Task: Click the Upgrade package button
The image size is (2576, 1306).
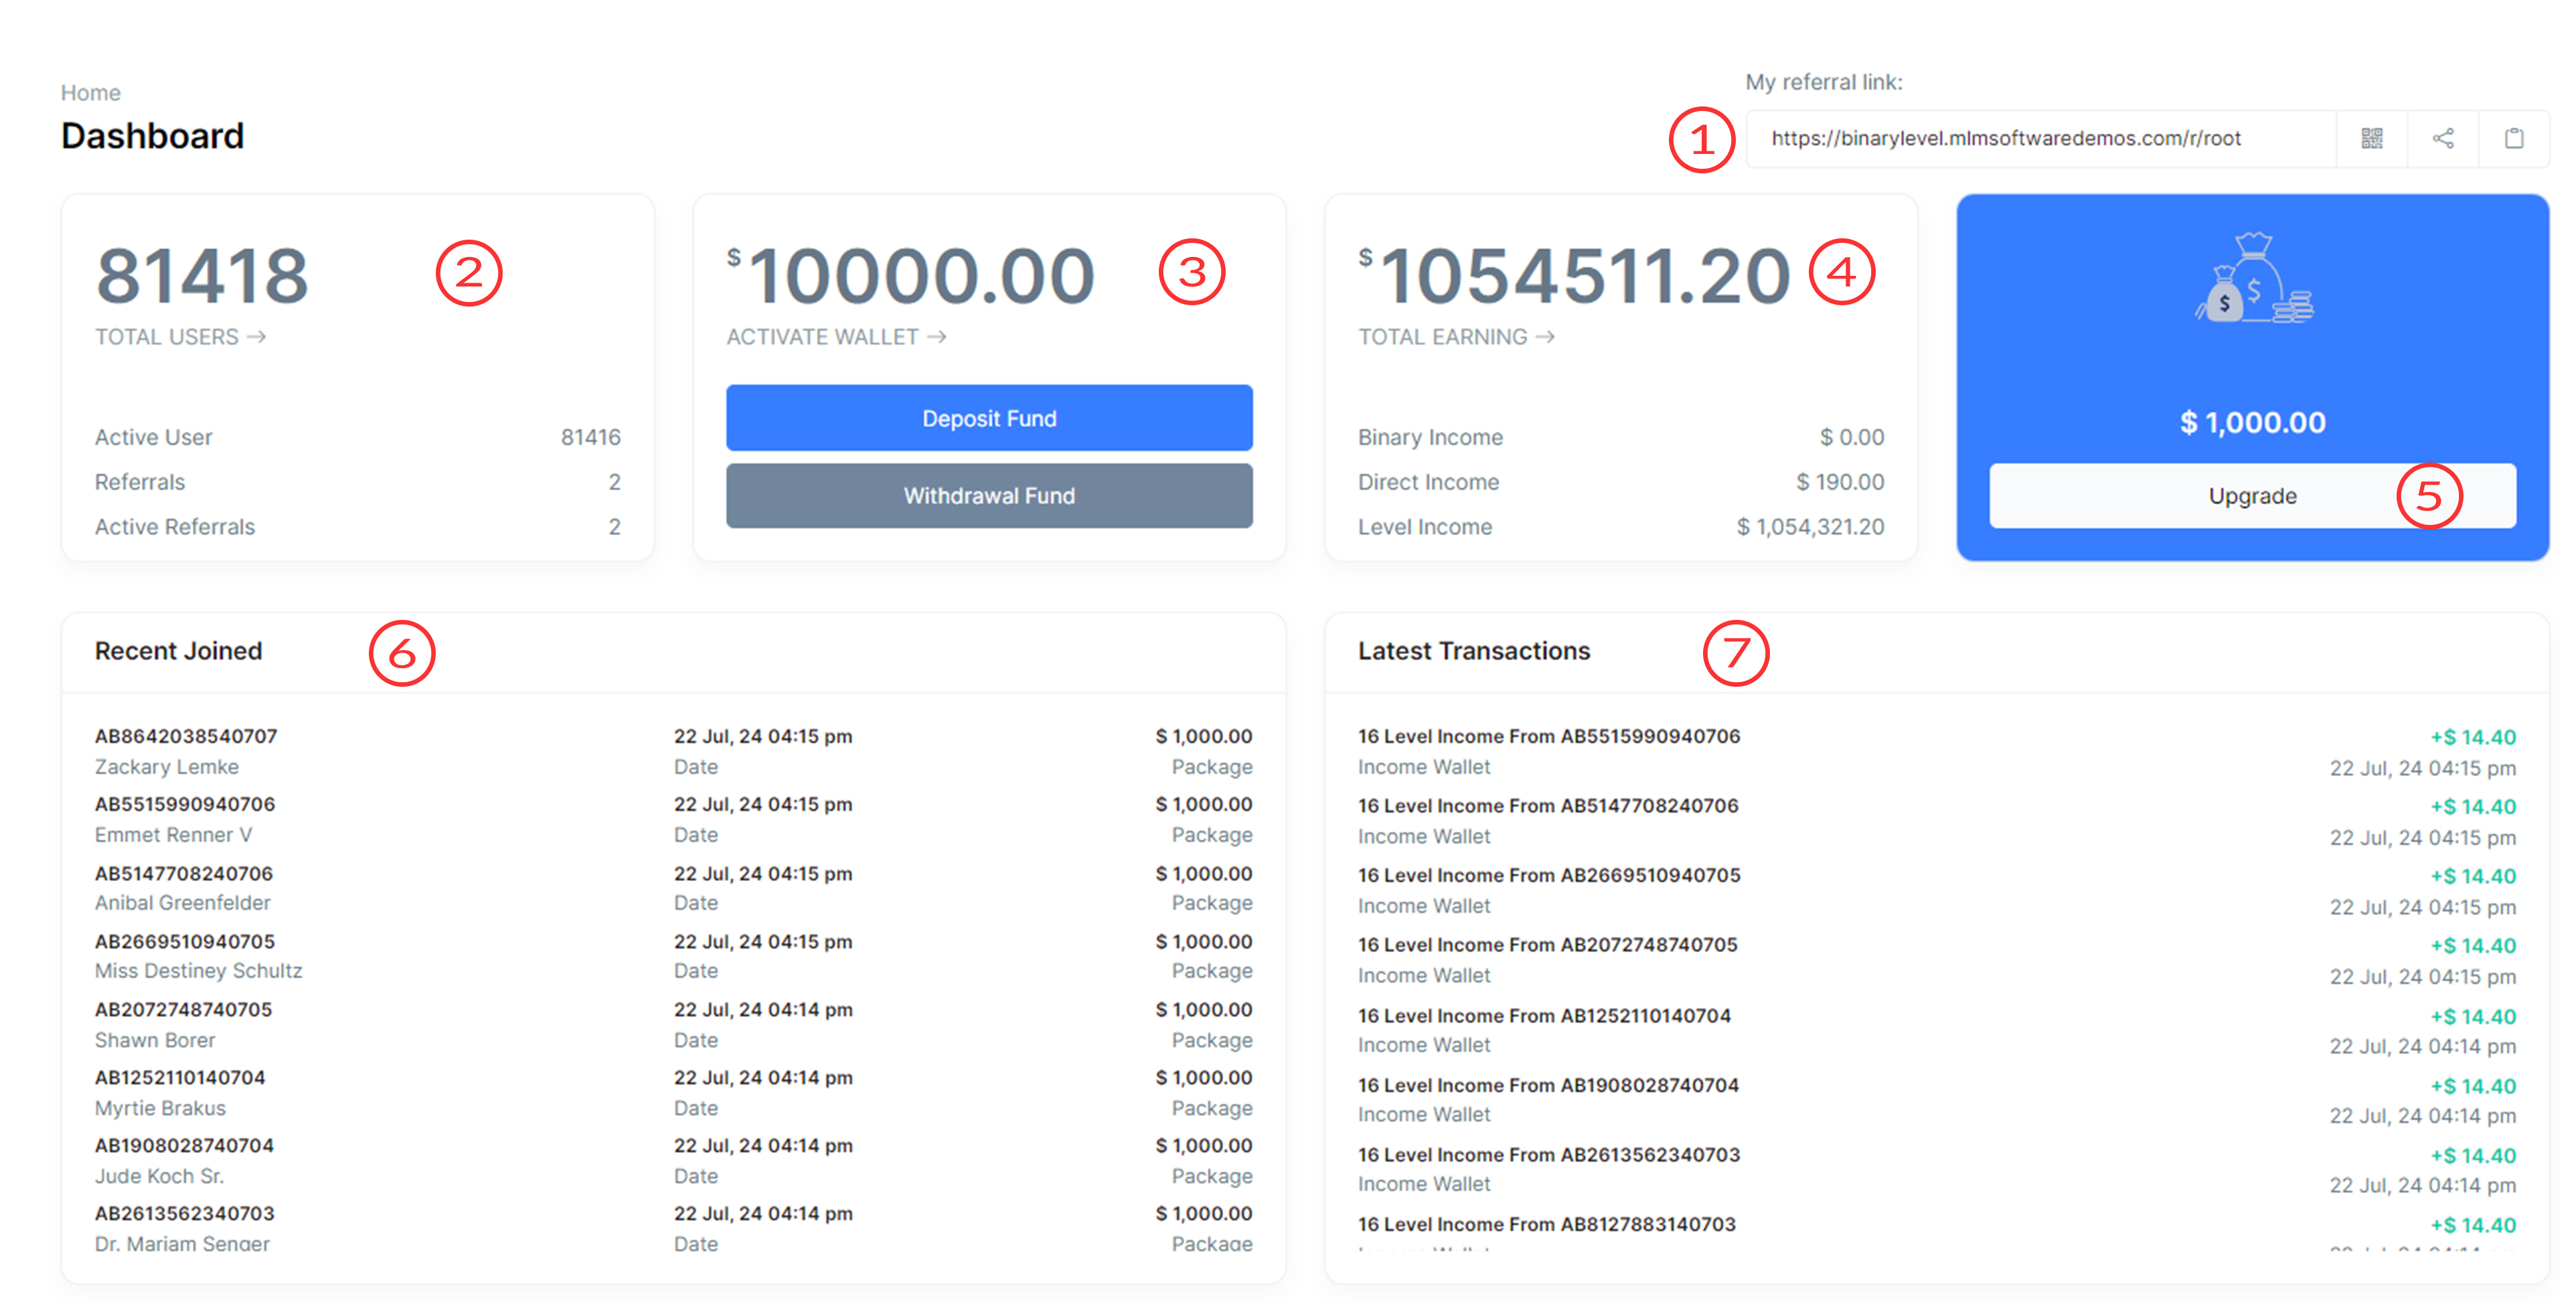Action: tap(2252, 496)
